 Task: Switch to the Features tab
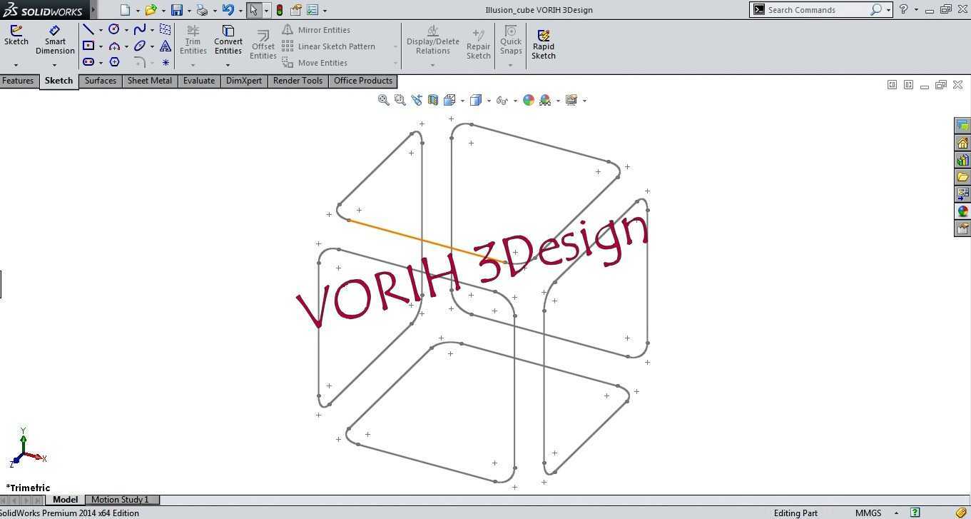pos(18,81)
